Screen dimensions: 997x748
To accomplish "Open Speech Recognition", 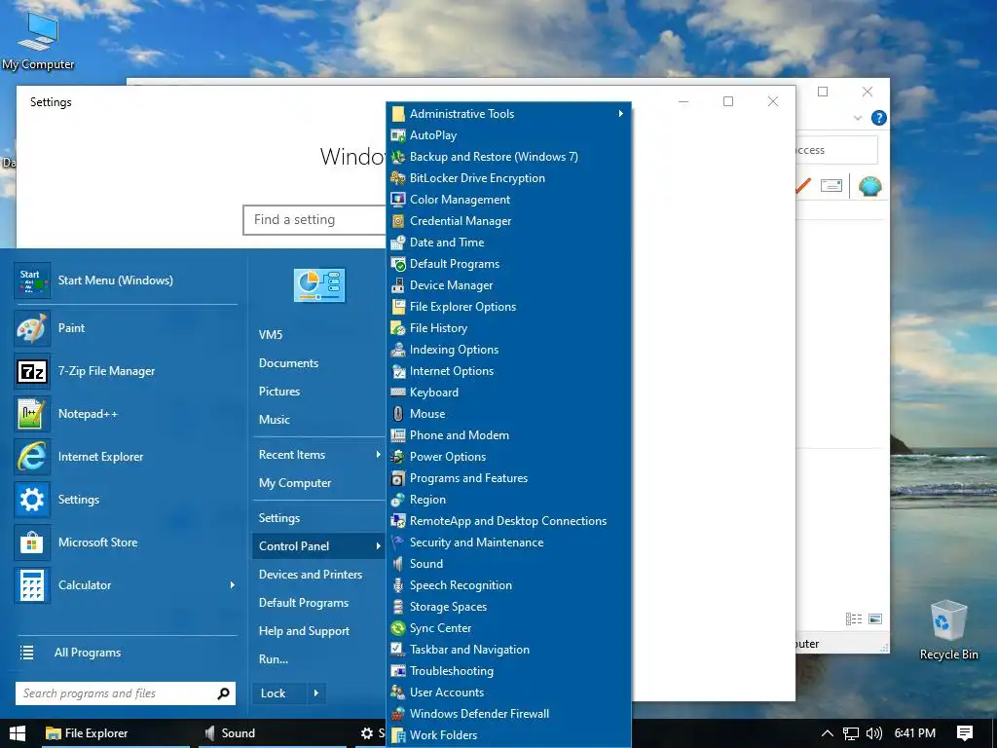I will 508,585.
